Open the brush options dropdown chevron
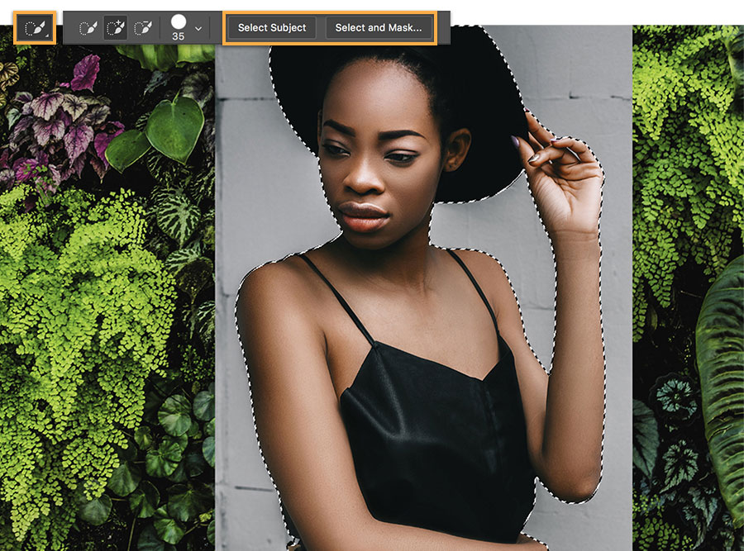The image size is (744, 551). click(x=198, y=29)
